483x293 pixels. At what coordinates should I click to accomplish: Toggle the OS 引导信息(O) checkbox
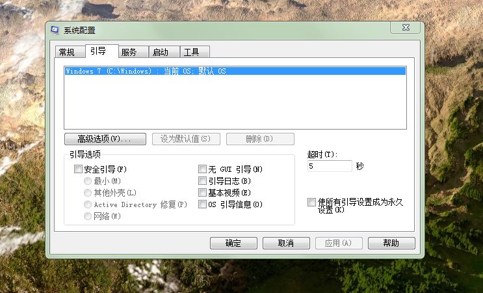pyautogui.click(x=202, y=204)
